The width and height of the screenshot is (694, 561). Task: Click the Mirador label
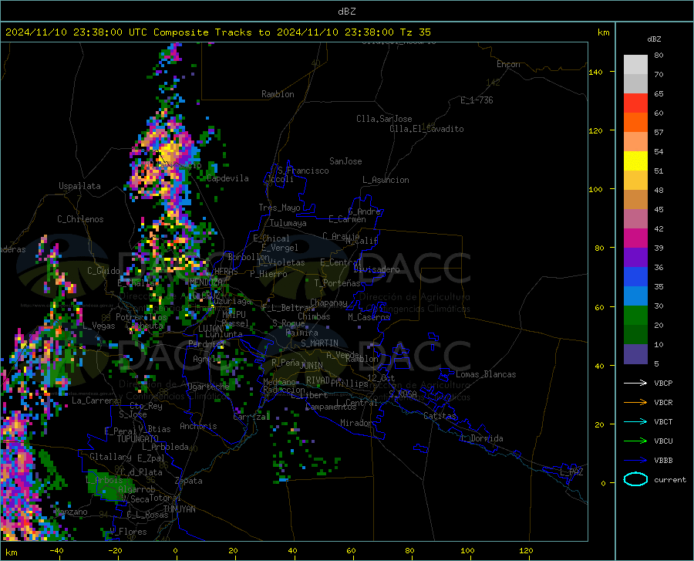click(x=356, y=423)
